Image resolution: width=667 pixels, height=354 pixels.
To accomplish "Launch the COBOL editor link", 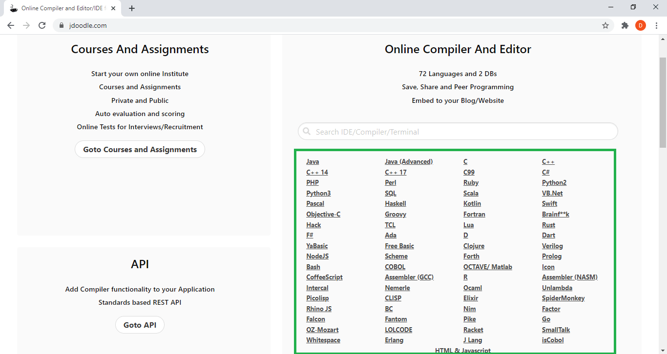I will 395,267.
